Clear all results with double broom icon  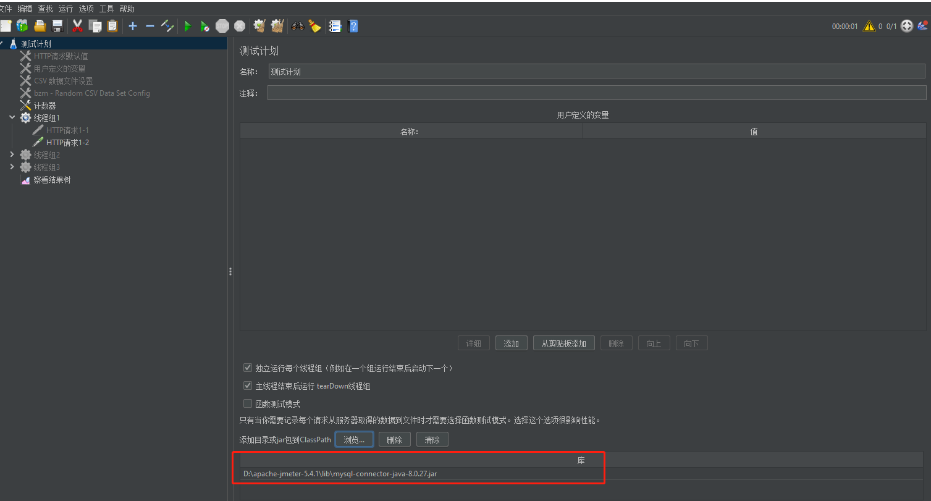coord(277,26)
